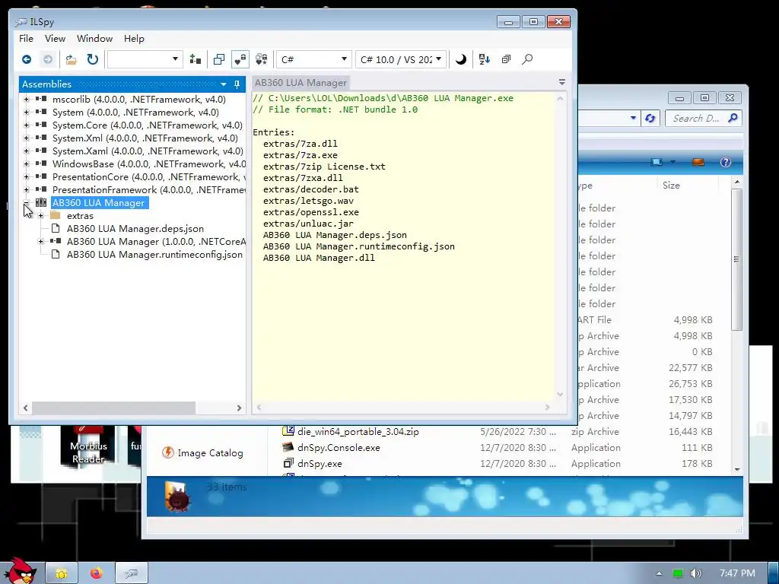Click the AB360 LUA Manager bundle icon

[x=41, y=202]
